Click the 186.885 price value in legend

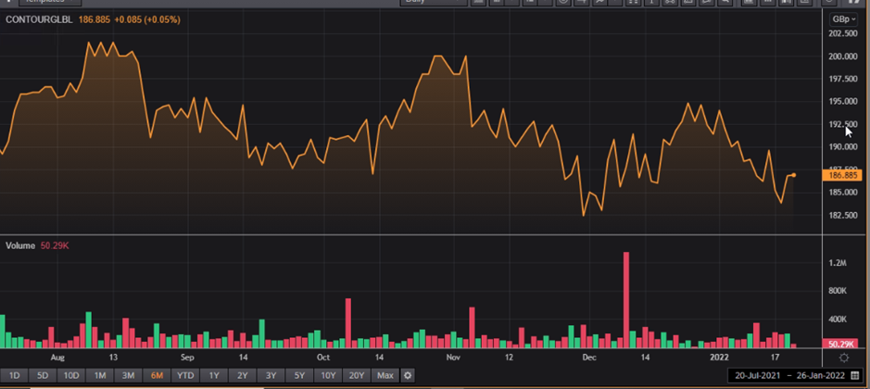point(95,19)
